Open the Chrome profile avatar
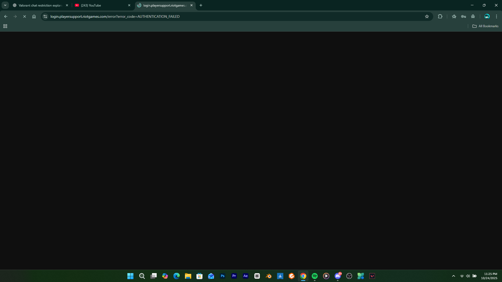The image size is (502, 282). (487, 16)
